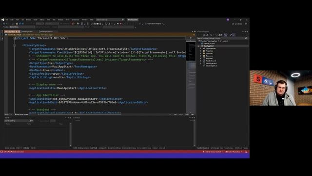Image resolution: width=312 pixels, height=176 pixels.
Task: Switch to the MainPage.xaml editor tab
Action: (27, 31)
